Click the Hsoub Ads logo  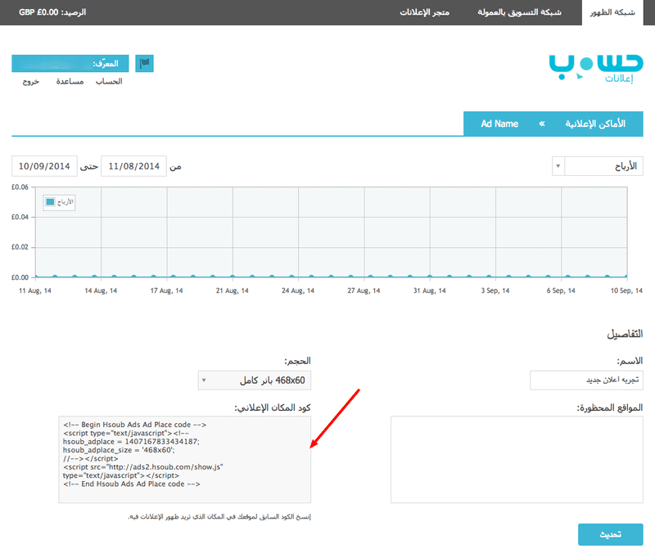pyautogui.click(x=596, y=68)
